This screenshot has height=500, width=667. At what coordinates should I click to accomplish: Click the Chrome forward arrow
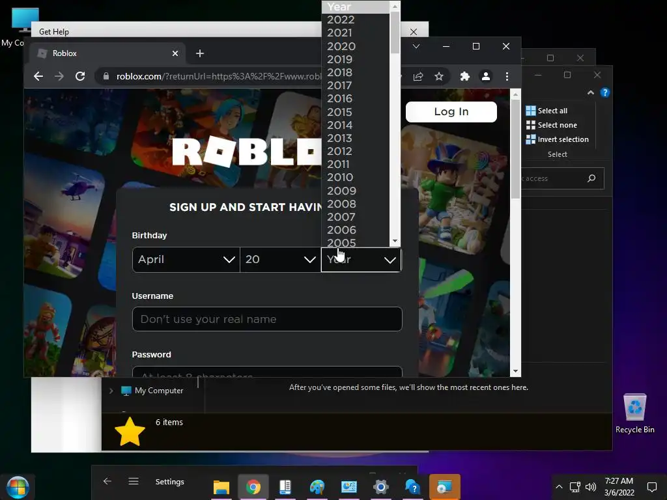[x=59, y=76]
